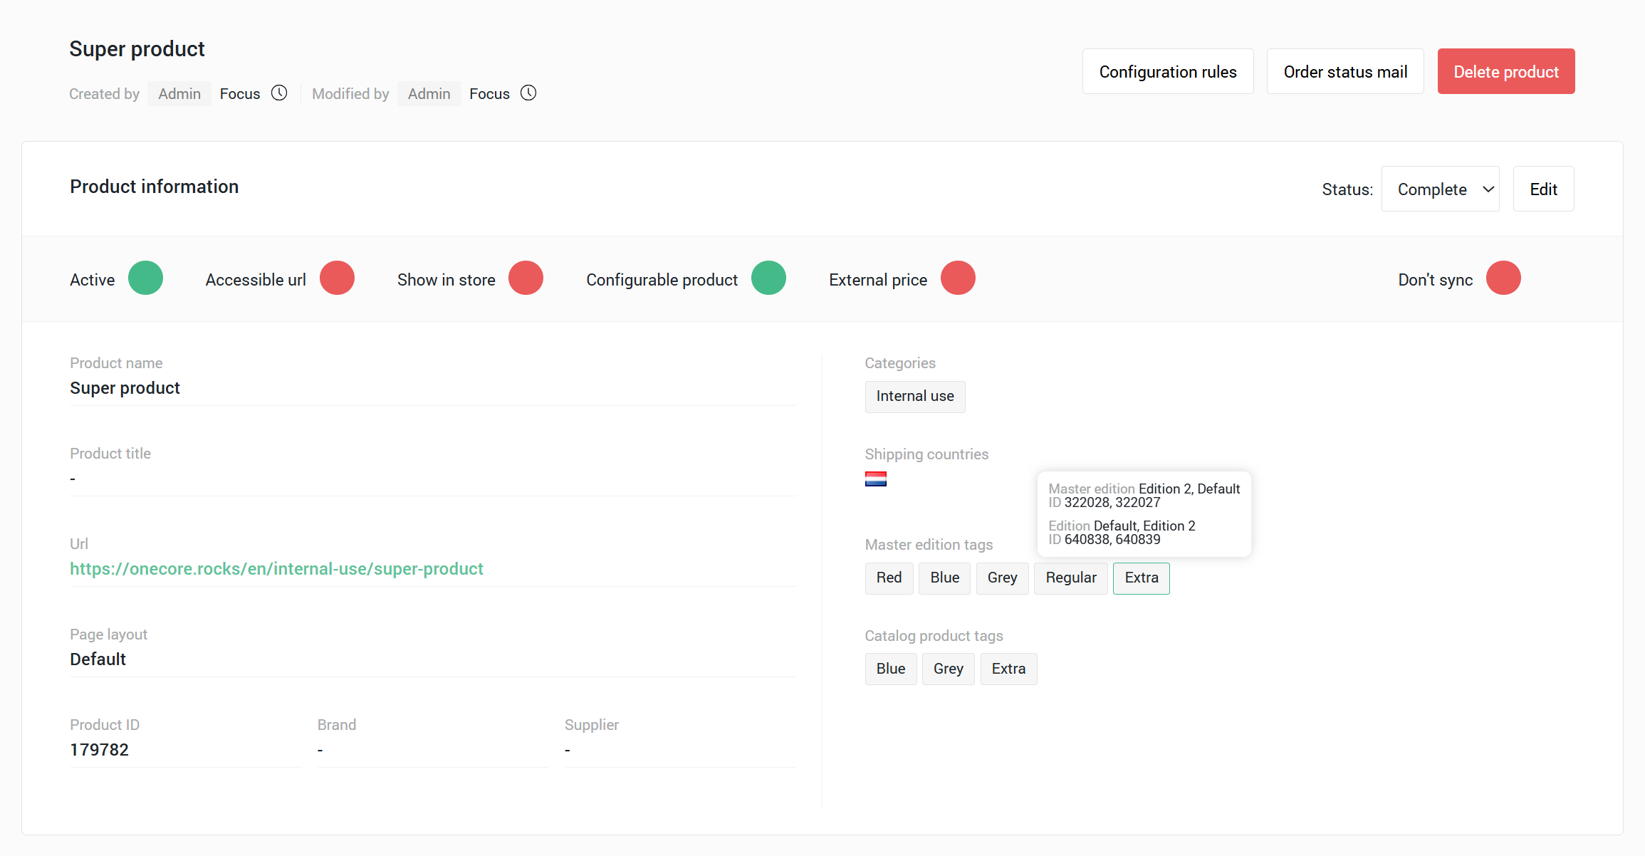Select the Regular master edition tag
Image resolution: width=1645 pixels, height=856 pixels.
(x=1070, y=578)
